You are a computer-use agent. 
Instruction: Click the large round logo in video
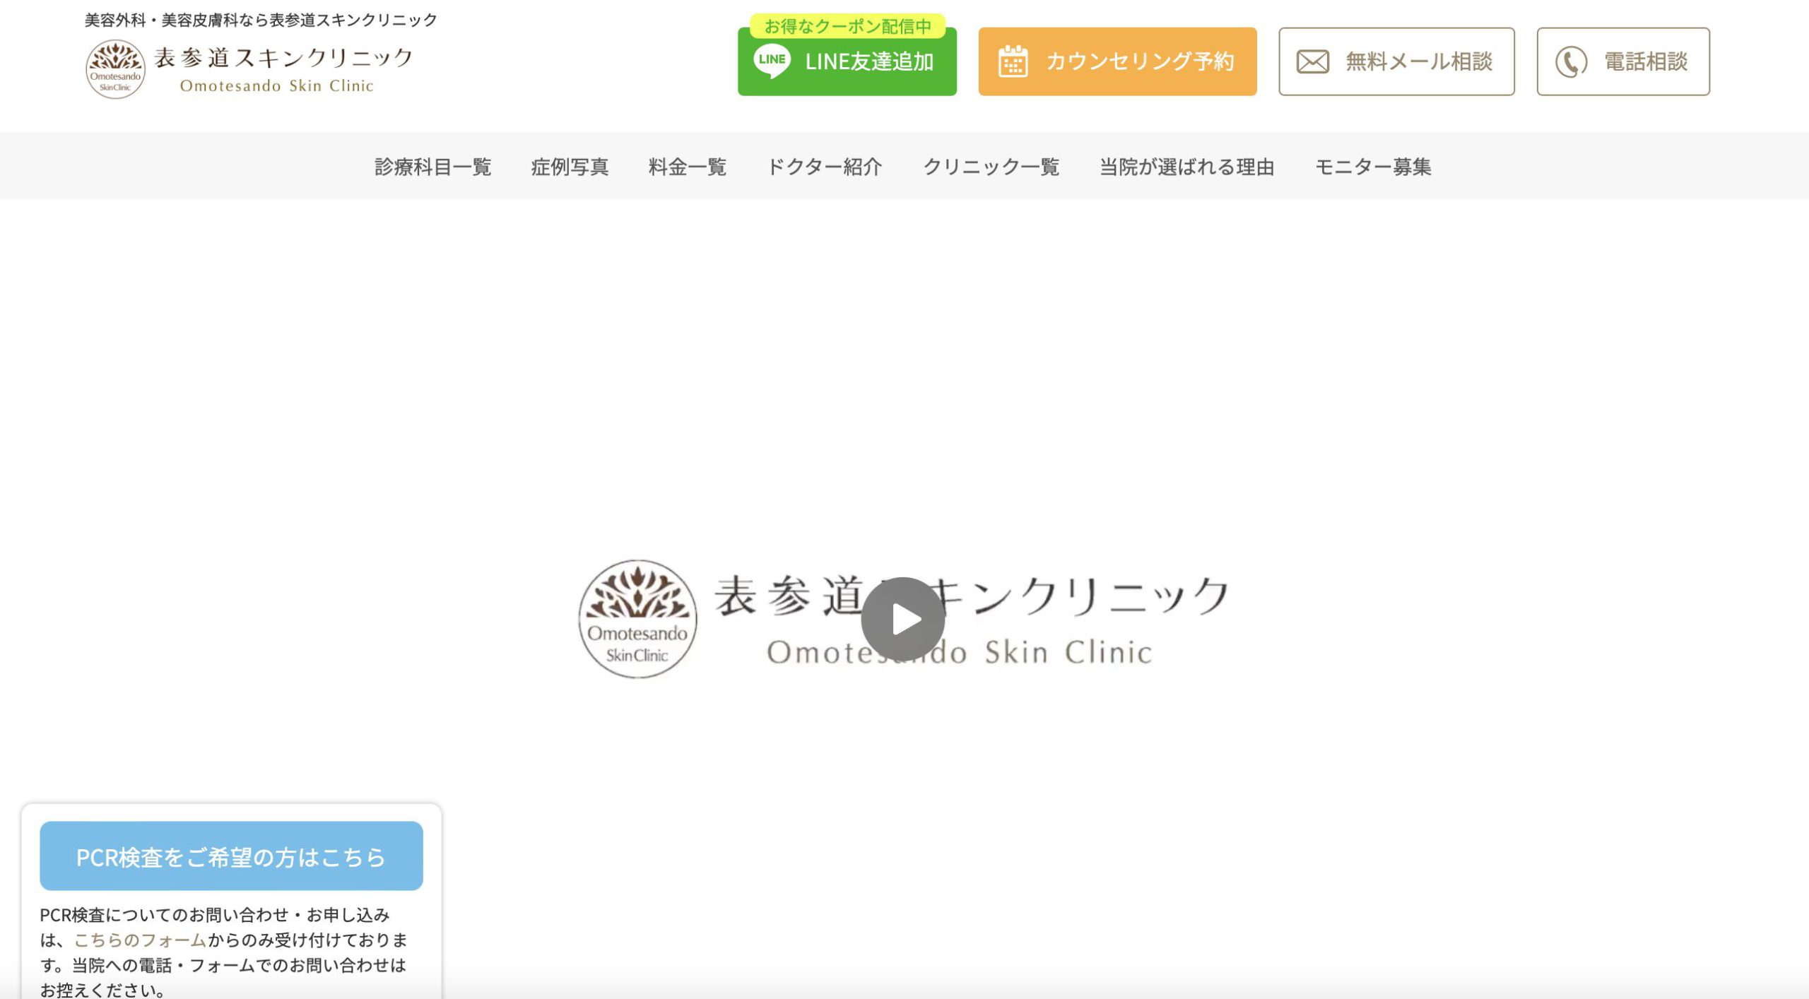637,619
